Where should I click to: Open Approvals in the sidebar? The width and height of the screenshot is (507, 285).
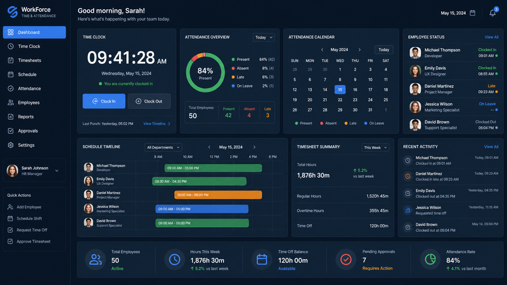click(34, 131)
